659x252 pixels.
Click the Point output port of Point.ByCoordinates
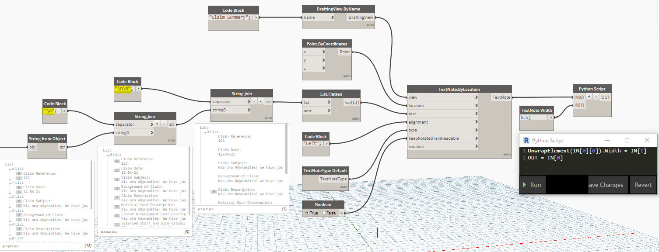pos(345,52)
